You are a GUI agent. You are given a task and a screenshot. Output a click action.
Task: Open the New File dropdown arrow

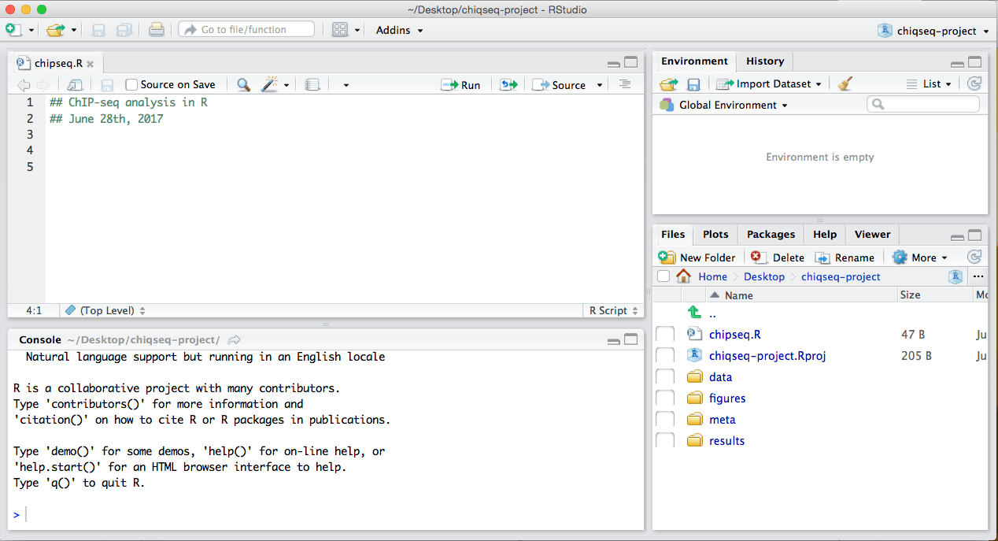tap(31, 31)
